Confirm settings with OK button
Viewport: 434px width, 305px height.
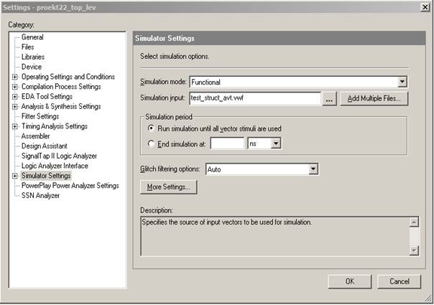(x=349, y=281)
